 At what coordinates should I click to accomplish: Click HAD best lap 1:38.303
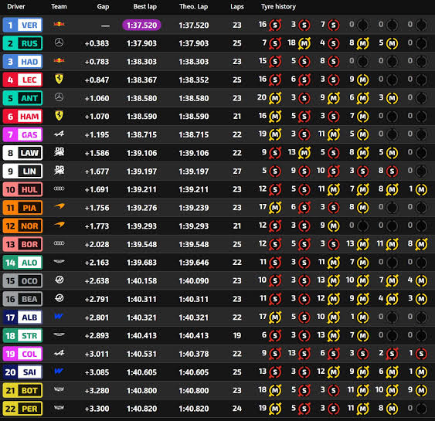coord(141,62)
